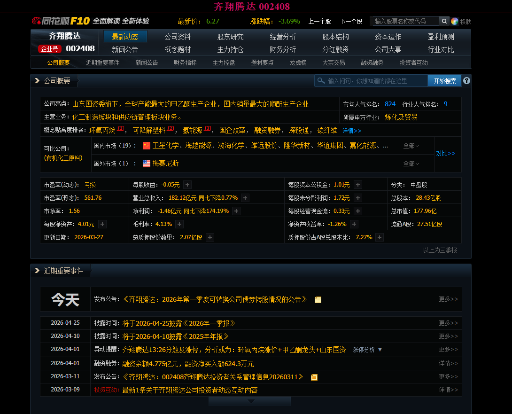
Task: Focus the 输入问句 question search field
Action: pyautogui.click(x=371, y=81)
